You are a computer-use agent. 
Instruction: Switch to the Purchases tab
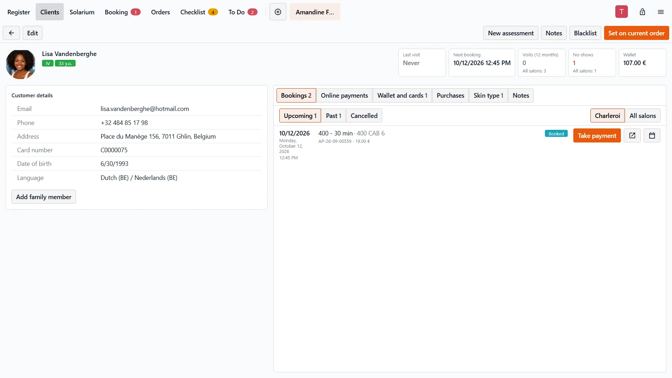[450, 96]
